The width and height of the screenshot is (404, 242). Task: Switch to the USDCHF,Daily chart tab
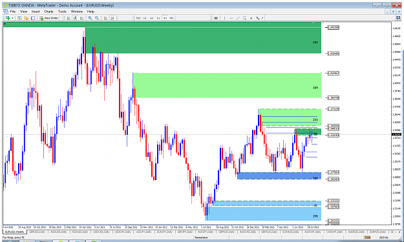coord(123,232)
